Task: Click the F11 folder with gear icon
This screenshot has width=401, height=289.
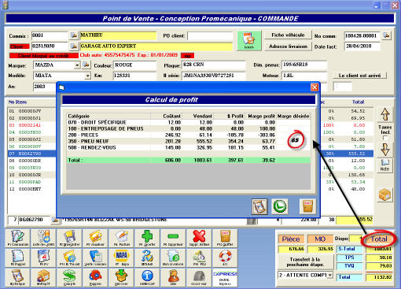Action: (69, 258)
